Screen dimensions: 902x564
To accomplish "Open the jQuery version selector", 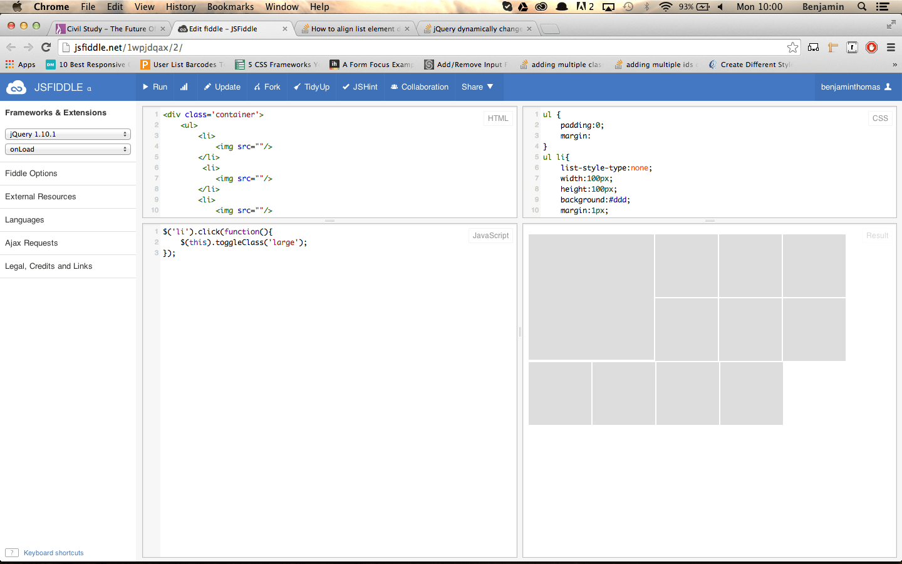I will point(68,133).
